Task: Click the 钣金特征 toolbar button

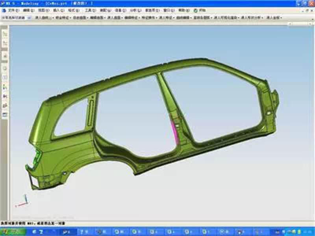Action: [x=63, y=18]
